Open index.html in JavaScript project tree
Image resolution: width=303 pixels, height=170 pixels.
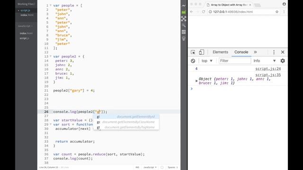26,33
